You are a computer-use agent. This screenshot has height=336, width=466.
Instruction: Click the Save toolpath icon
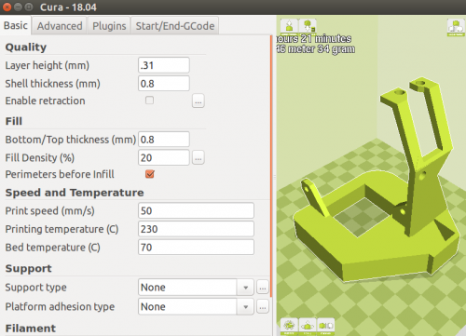[x=308, y=27]
